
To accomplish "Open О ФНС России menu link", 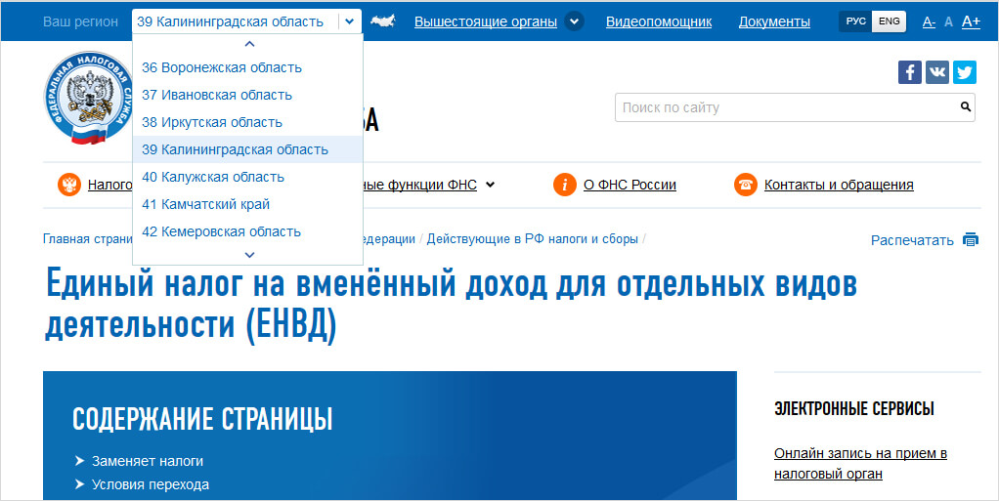I will 630,185.
